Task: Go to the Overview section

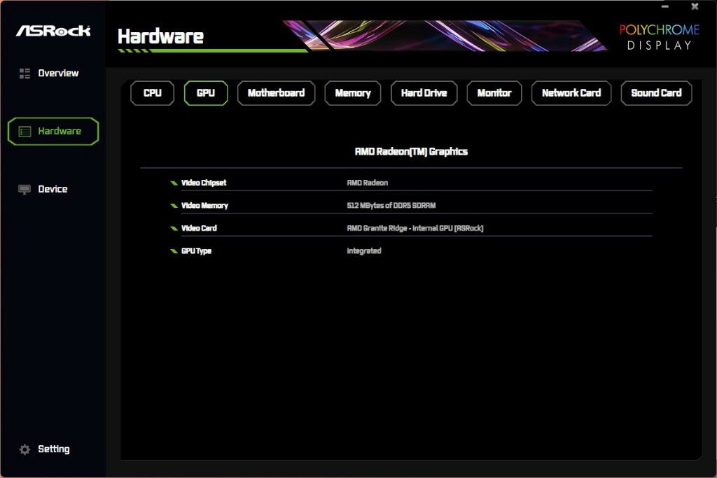Action: coord(58,73)
